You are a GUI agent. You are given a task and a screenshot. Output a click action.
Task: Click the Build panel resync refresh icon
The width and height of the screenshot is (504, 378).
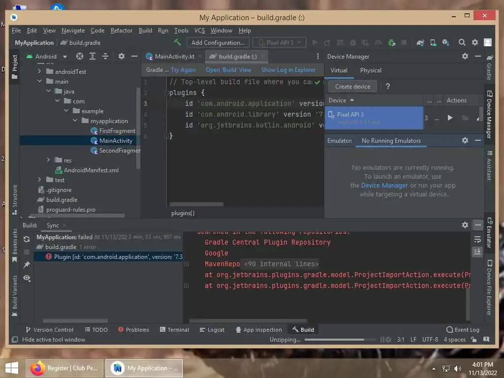pyautogui.click(x=27, y=239)
